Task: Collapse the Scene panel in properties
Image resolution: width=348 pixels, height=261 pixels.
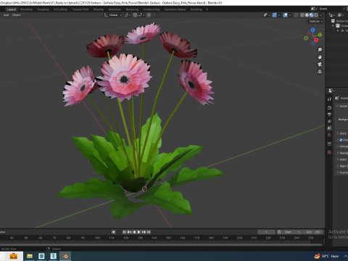Action: pyautogui.click(x=338, y=107)
